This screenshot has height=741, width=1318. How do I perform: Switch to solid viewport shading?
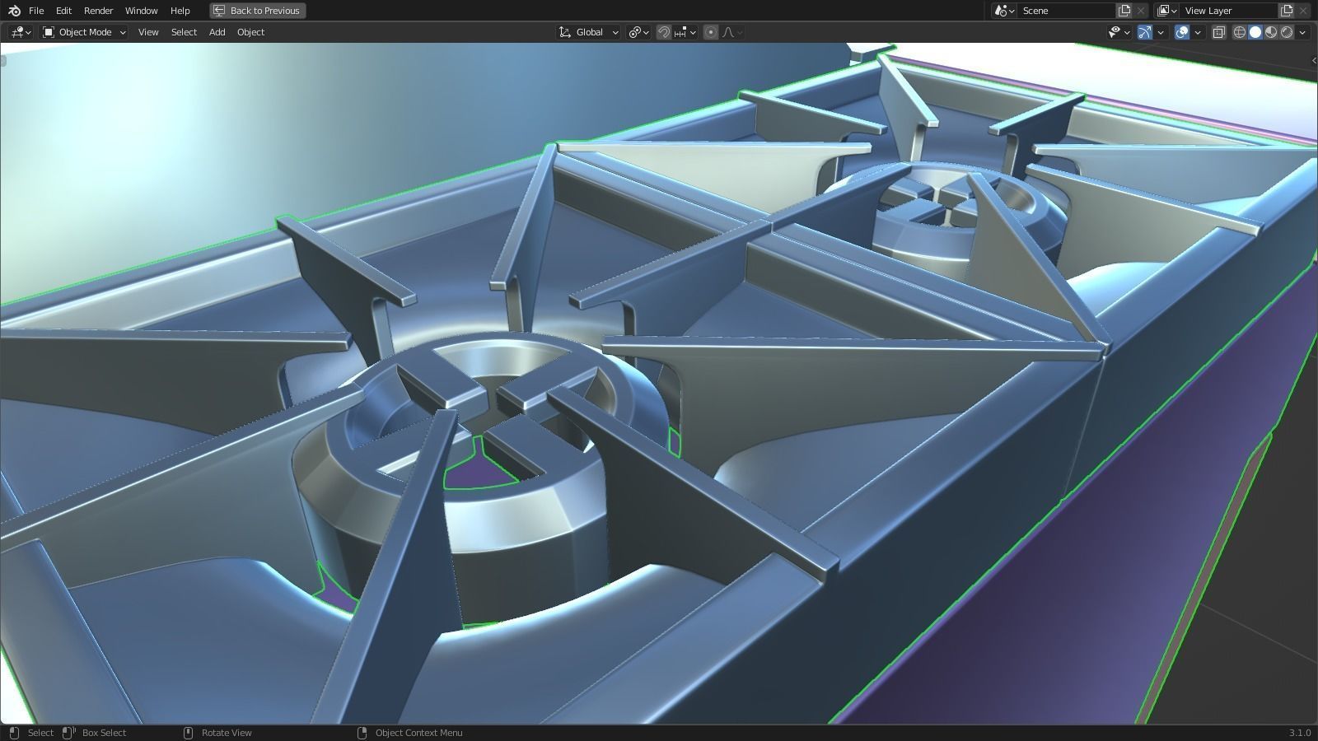1255,32
